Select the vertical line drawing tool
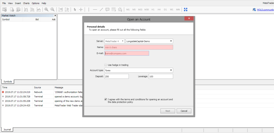This screenshot has width=274, height=133. (x=89, y=10)
